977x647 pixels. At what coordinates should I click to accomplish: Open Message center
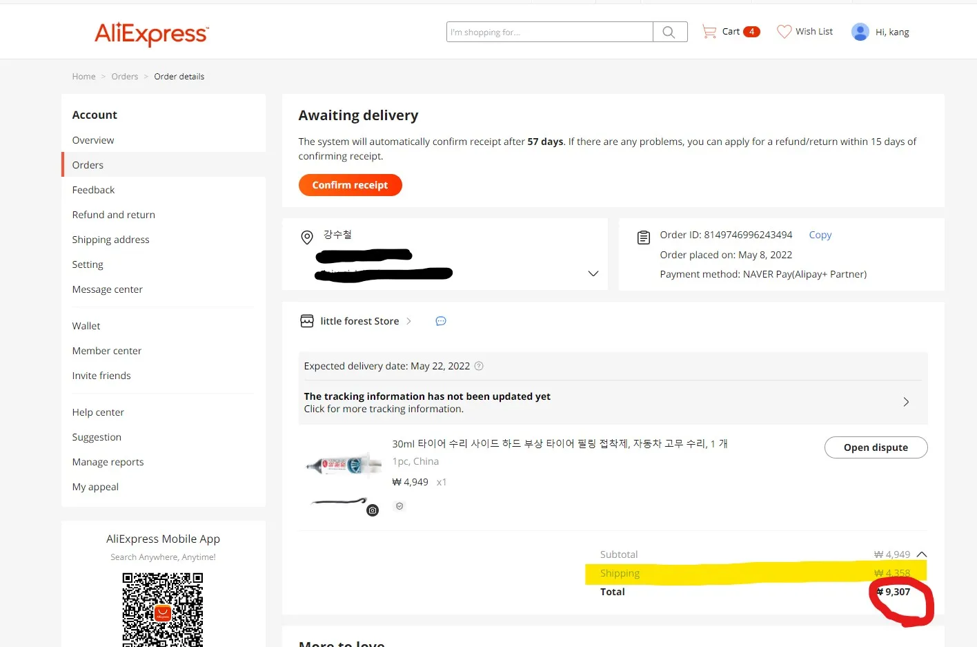108,289
